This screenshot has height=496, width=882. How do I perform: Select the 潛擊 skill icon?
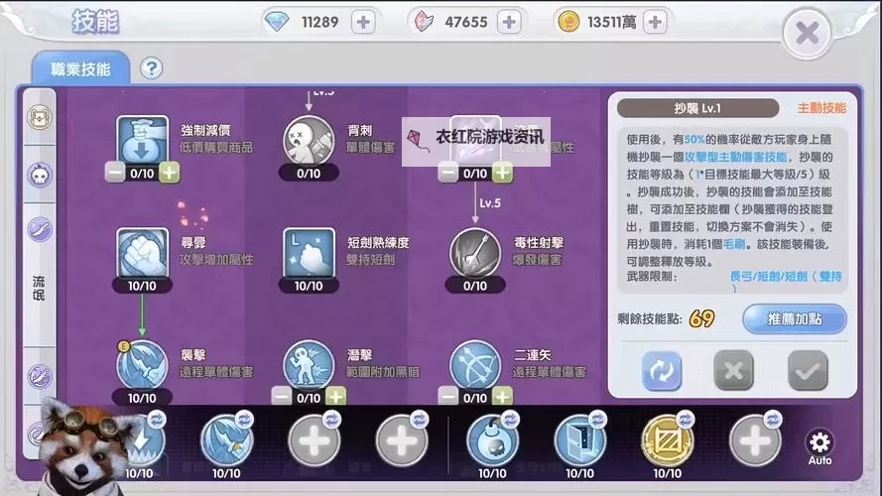pyautogui.click(x=309, y=365)
